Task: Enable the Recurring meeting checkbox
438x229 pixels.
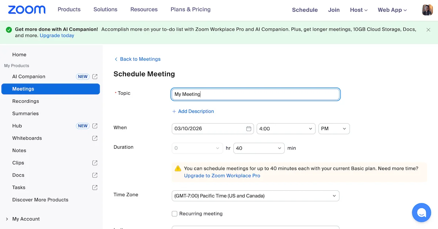Action: (174, 214)
